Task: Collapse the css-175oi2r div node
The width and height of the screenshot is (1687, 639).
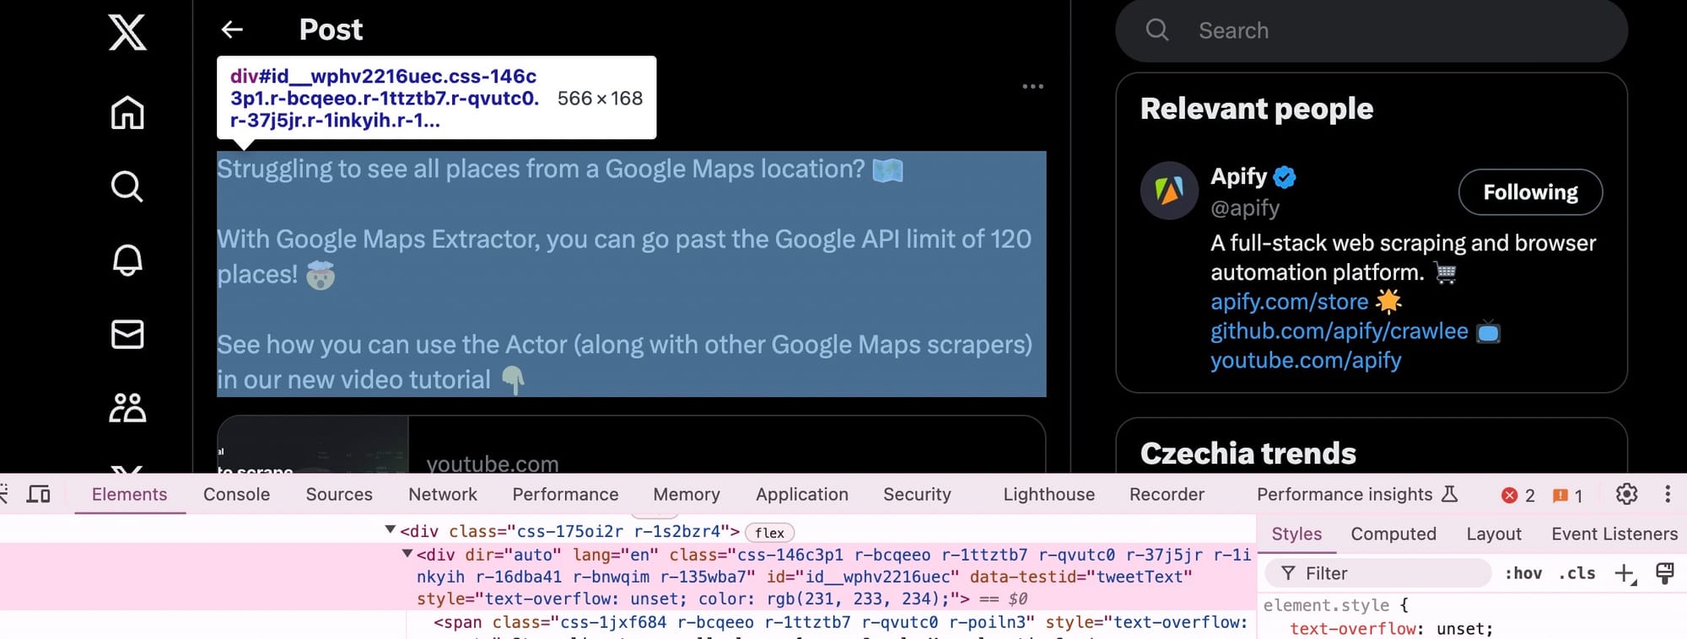Action: 390,530
